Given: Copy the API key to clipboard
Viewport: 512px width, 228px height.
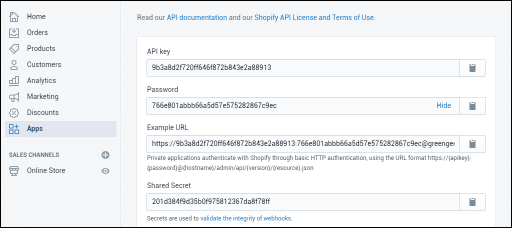Looking at the screenshot, I should pos(472,68).
